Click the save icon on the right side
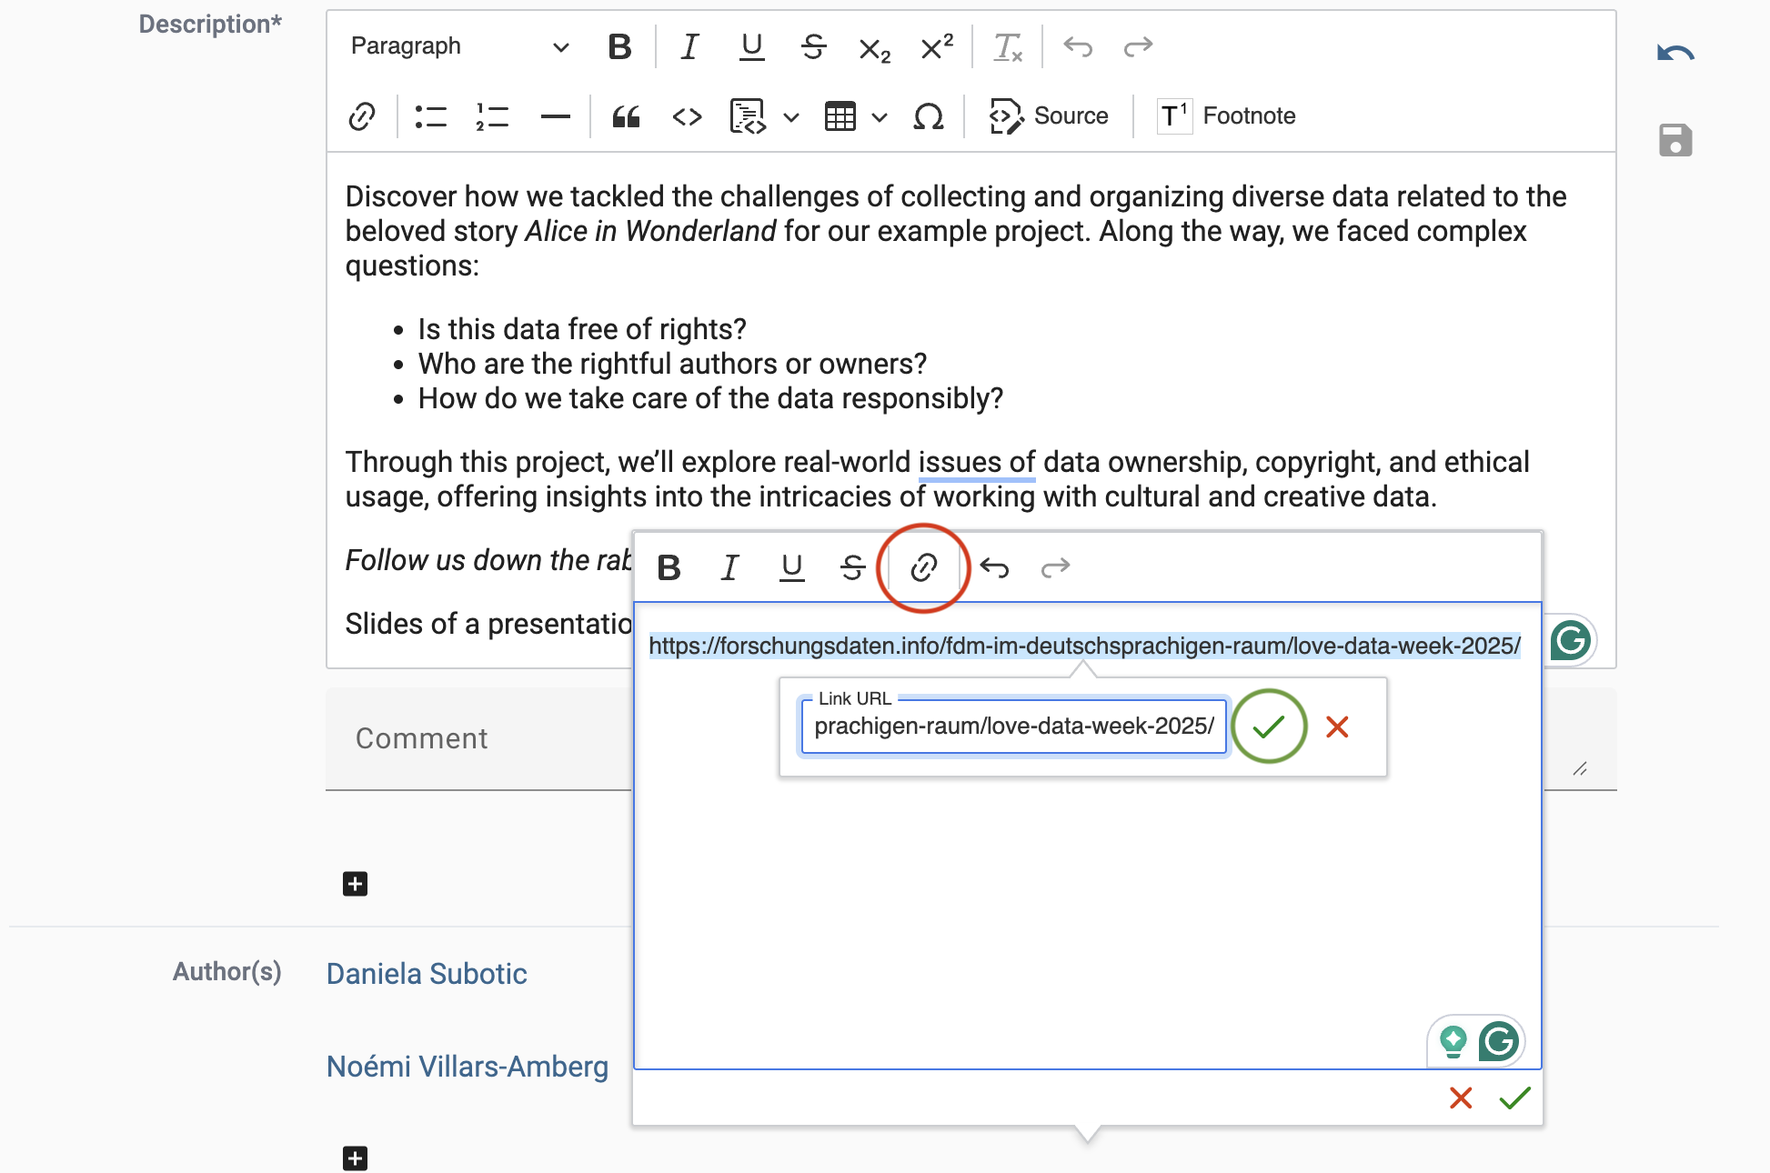The image size is (1770, 1173). coord(1674,139)
